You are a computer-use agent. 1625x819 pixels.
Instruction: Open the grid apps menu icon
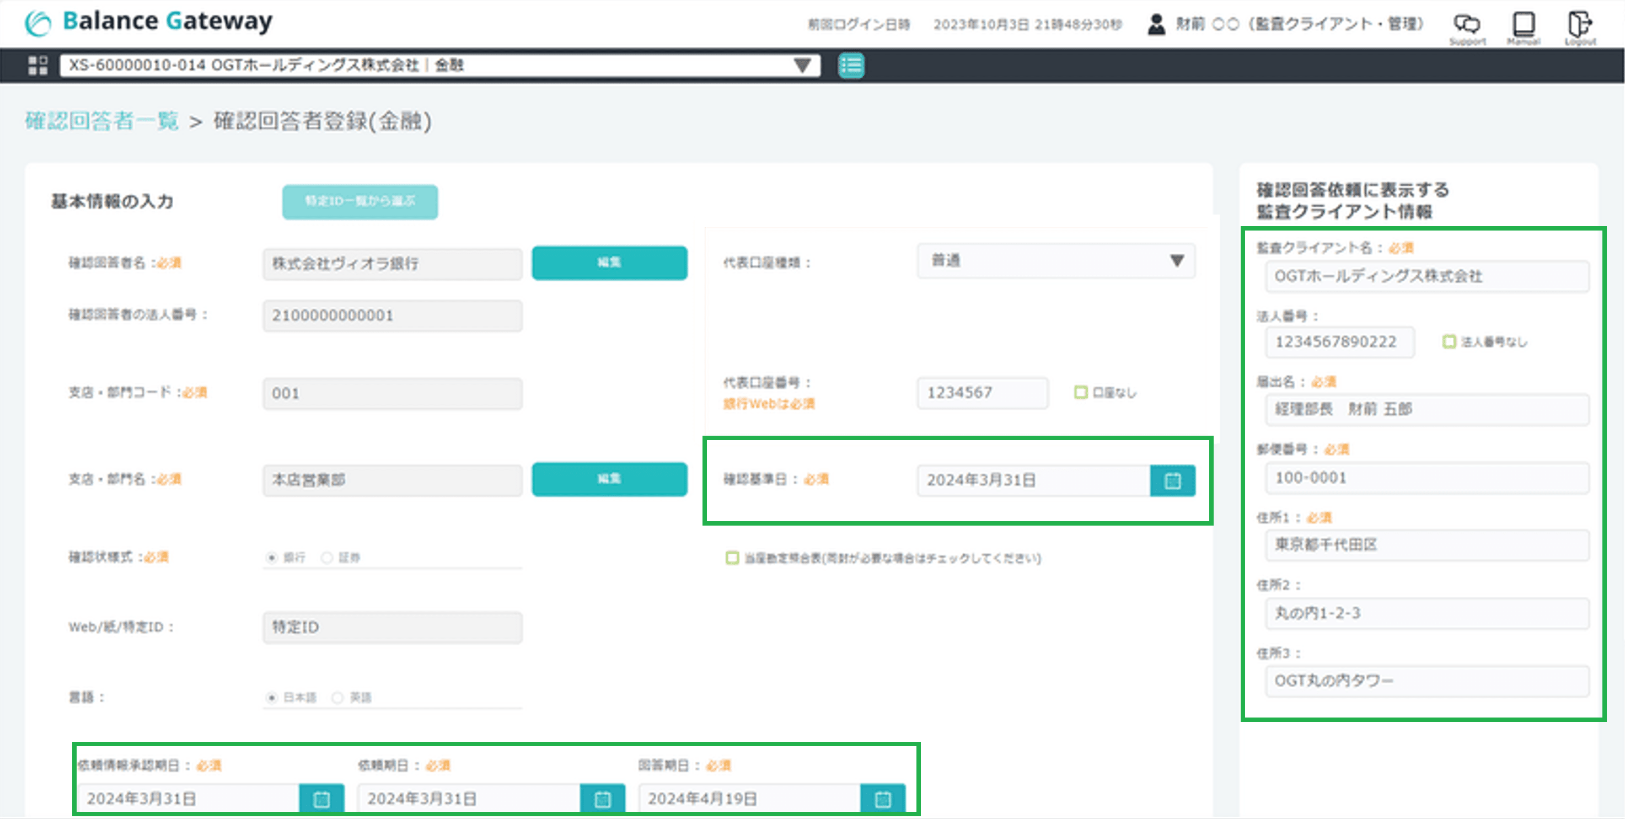pos(38,65)
